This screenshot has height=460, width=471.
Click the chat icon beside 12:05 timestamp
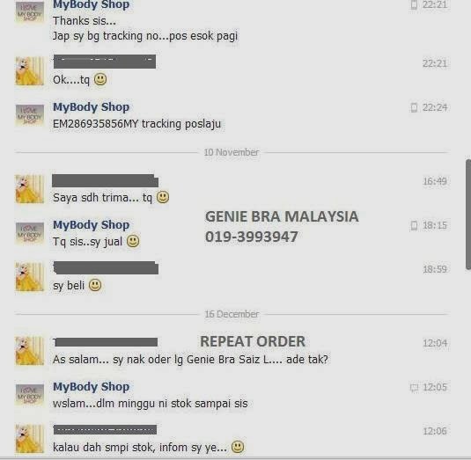pyautogui.click(x=414, y=388)
